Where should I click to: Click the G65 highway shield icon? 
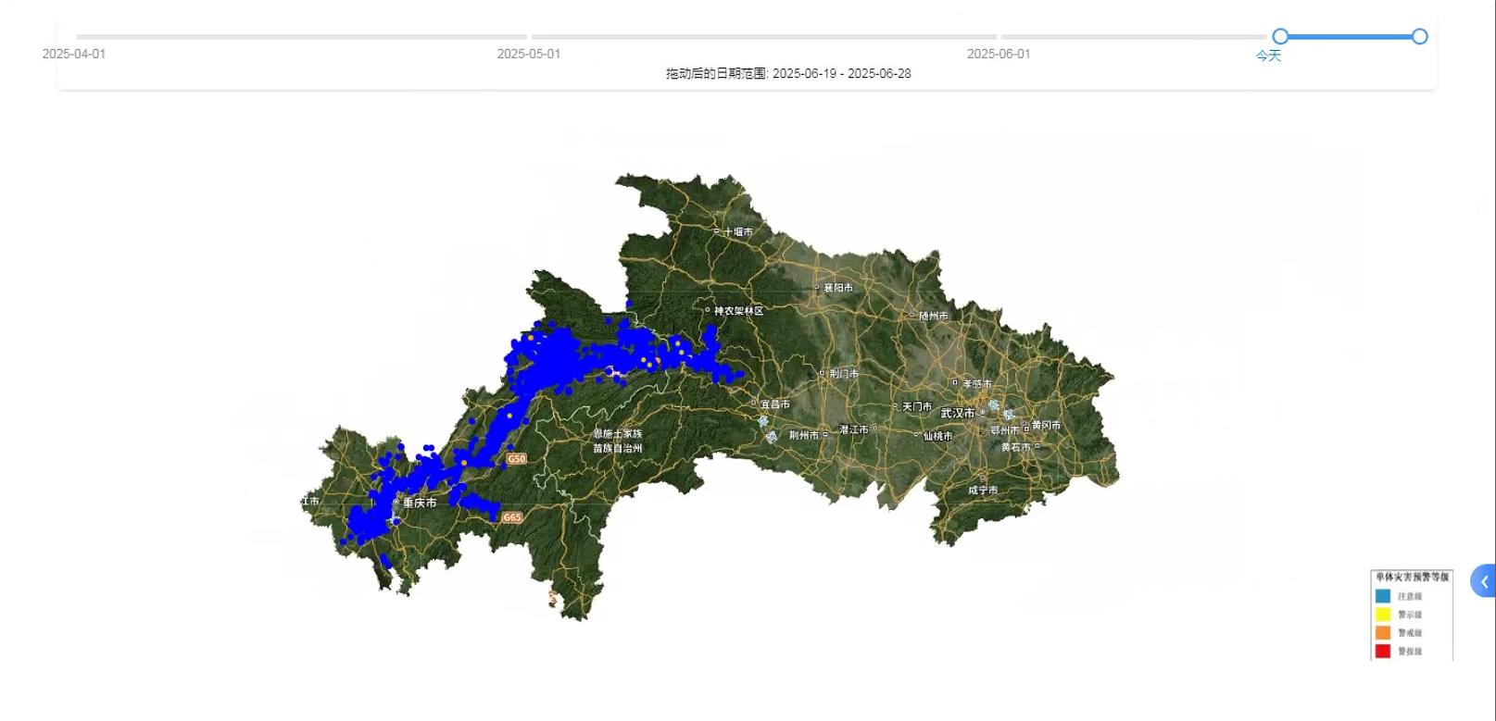(x=512, y=517)
